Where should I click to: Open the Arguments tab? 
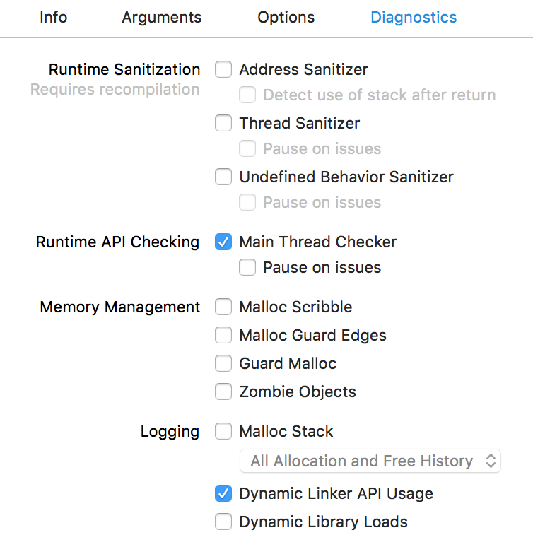coord(161,18)
